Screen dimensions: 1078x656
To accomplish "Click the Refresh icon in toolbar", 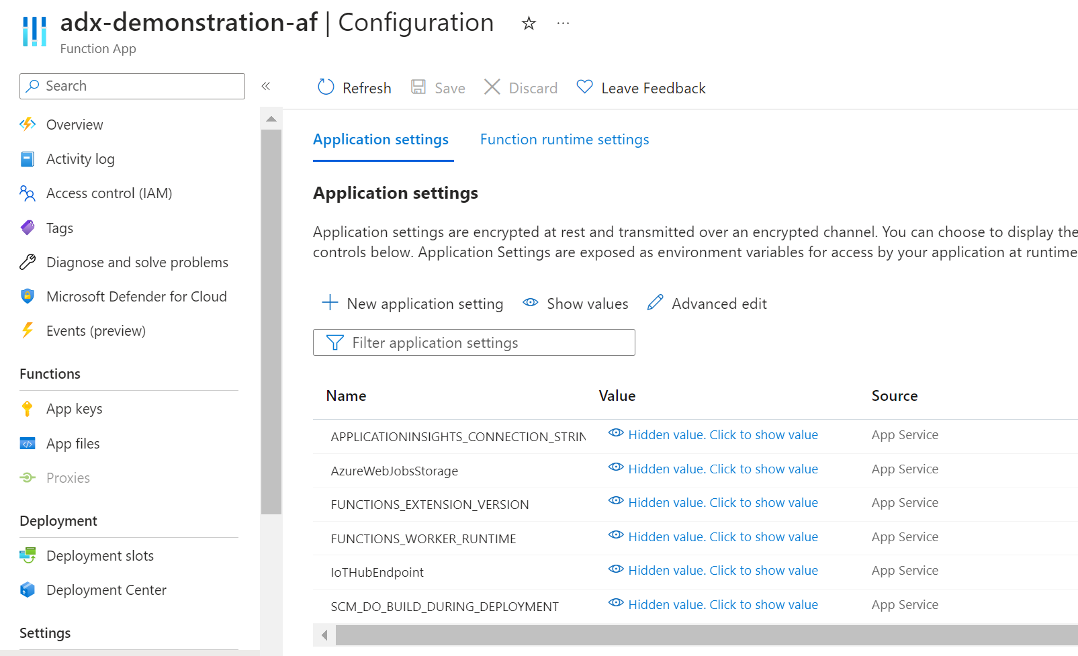I will click(326, 87).
